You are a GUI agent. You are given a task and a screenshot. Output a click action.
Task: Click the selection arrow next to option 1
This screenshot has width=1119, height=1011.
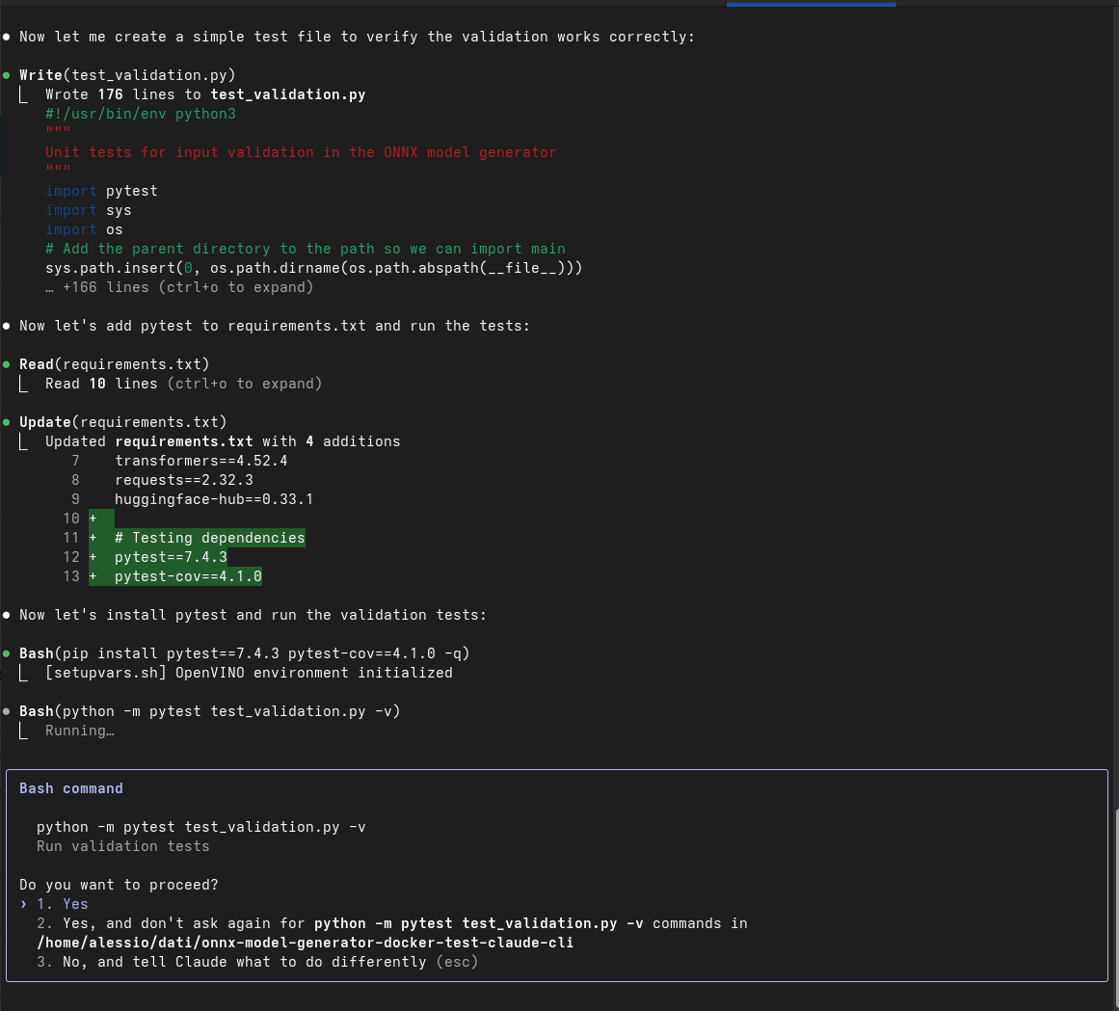click(x=23, y=904)
